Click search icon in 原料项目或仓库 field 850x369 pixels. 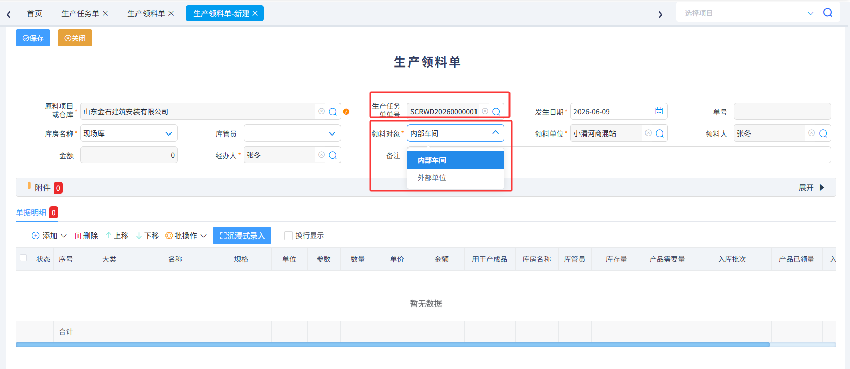[x=333, y=112]
